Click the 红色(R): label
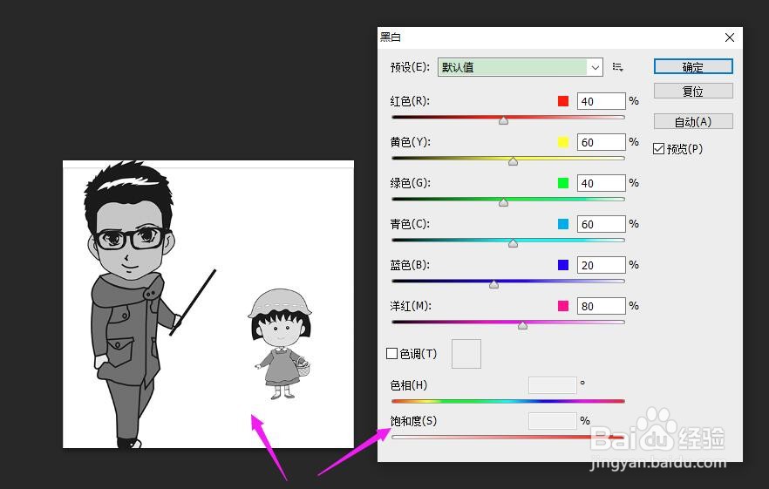The width and height of the screenshot is (769, 489). click(410, 101)
